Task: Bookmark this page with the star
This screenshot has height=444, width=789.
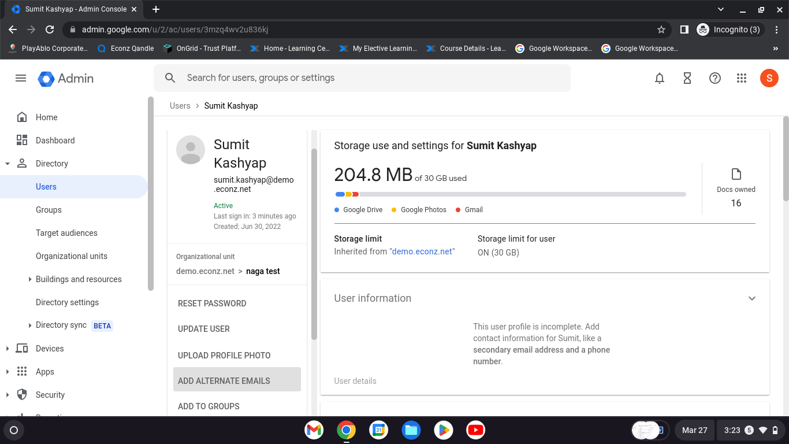Action: tap(661, 29)
